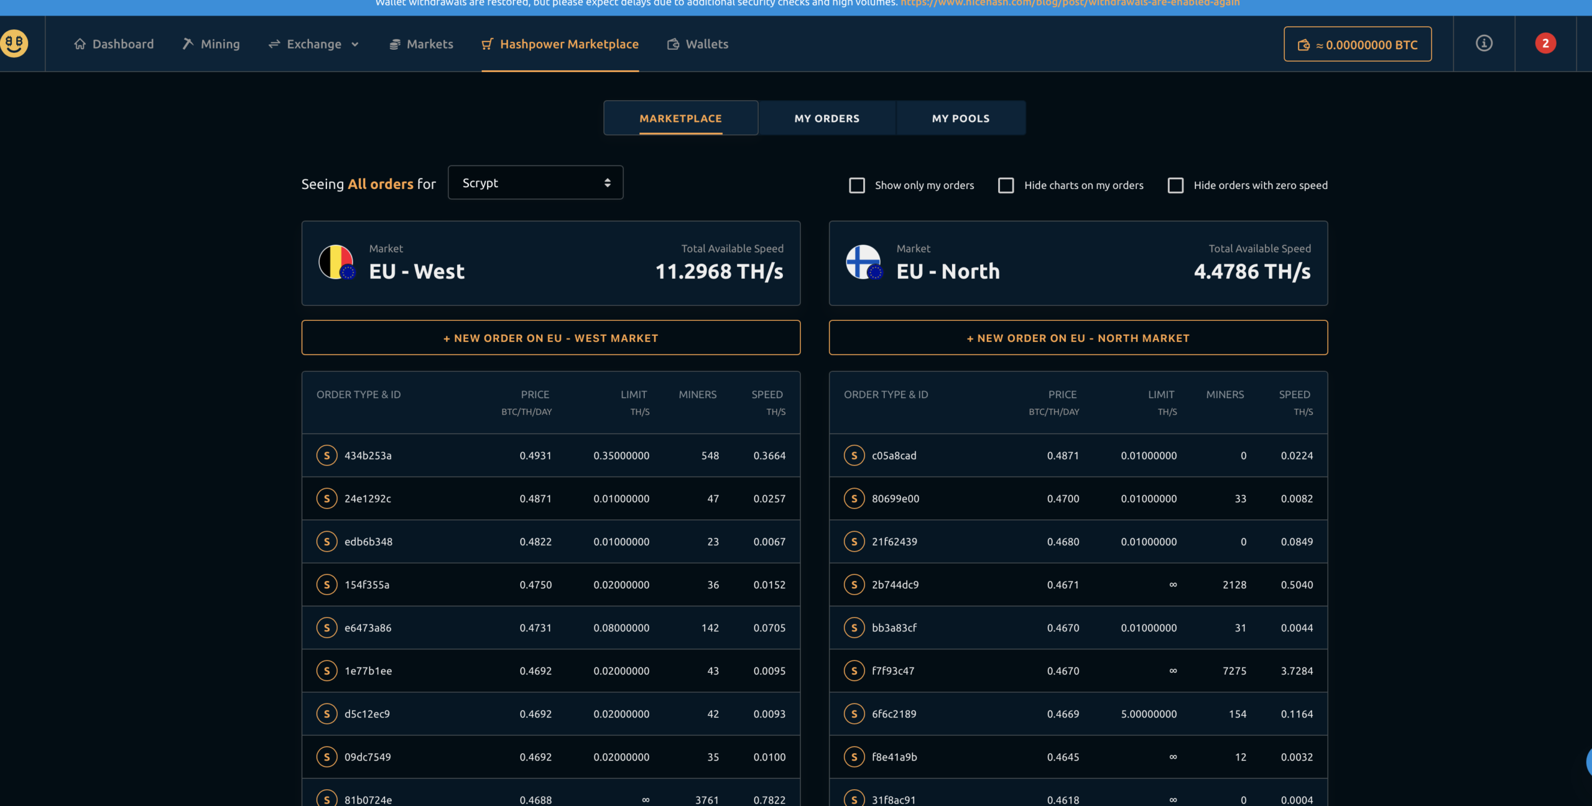This screenshot has height=806, width=1592.
Task: Open the red notifications badge
Action: (x=1545, y=44)
